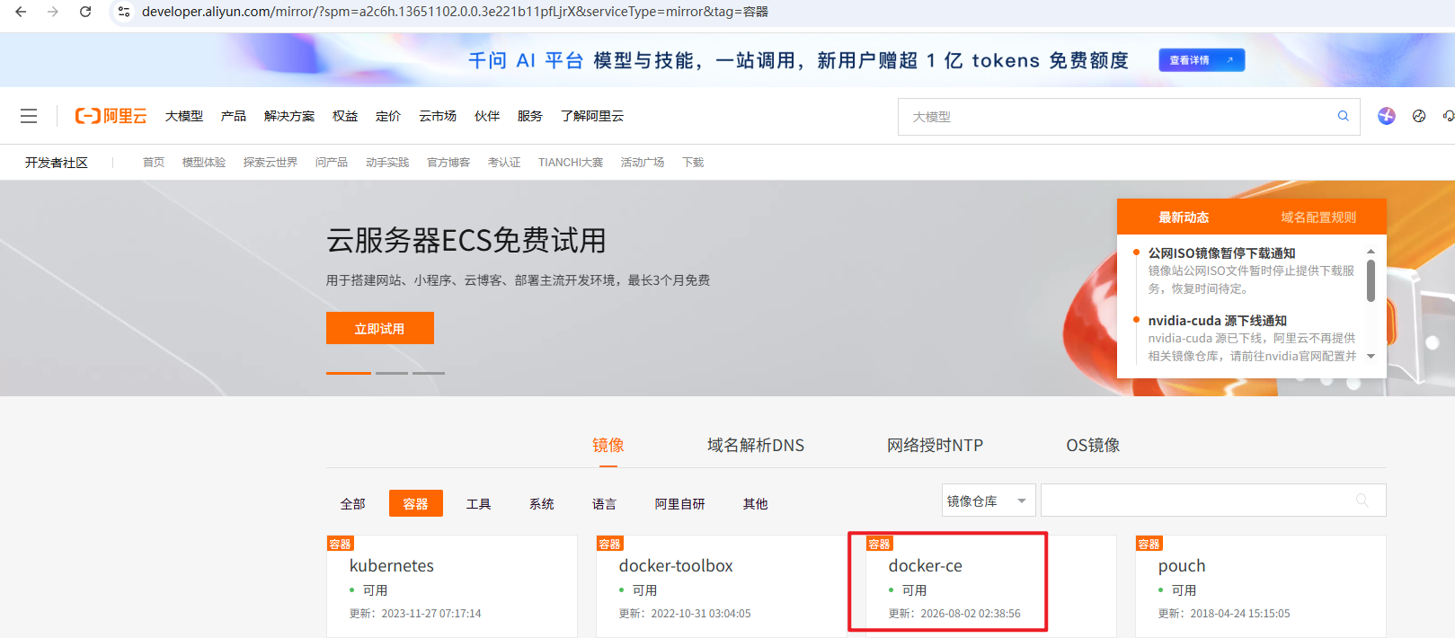Switch to the 最新动态 tab

click(x=1184, y=217)
